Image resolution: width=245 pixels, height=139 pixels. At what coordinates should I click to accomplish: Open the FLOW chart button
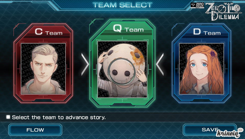point(35,130)
